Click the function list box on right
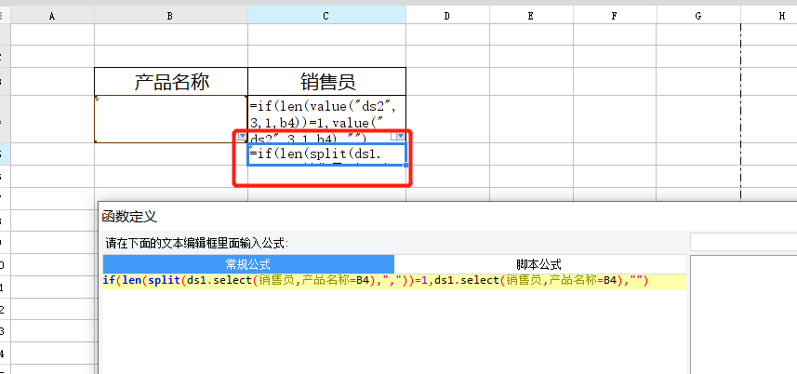The height and width of the screenshot is (374, 797). click(744, 314)
